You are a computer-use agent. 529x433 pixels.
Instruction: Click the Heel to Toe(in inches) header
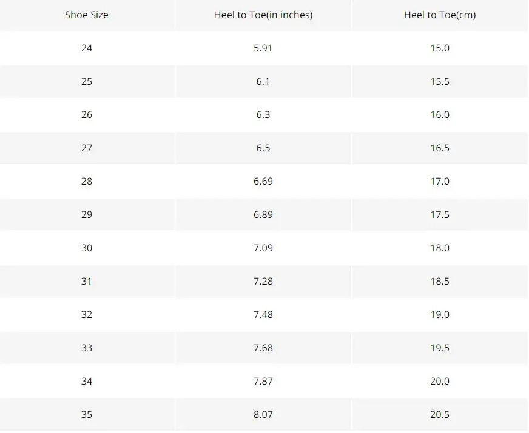click(263, 15)
